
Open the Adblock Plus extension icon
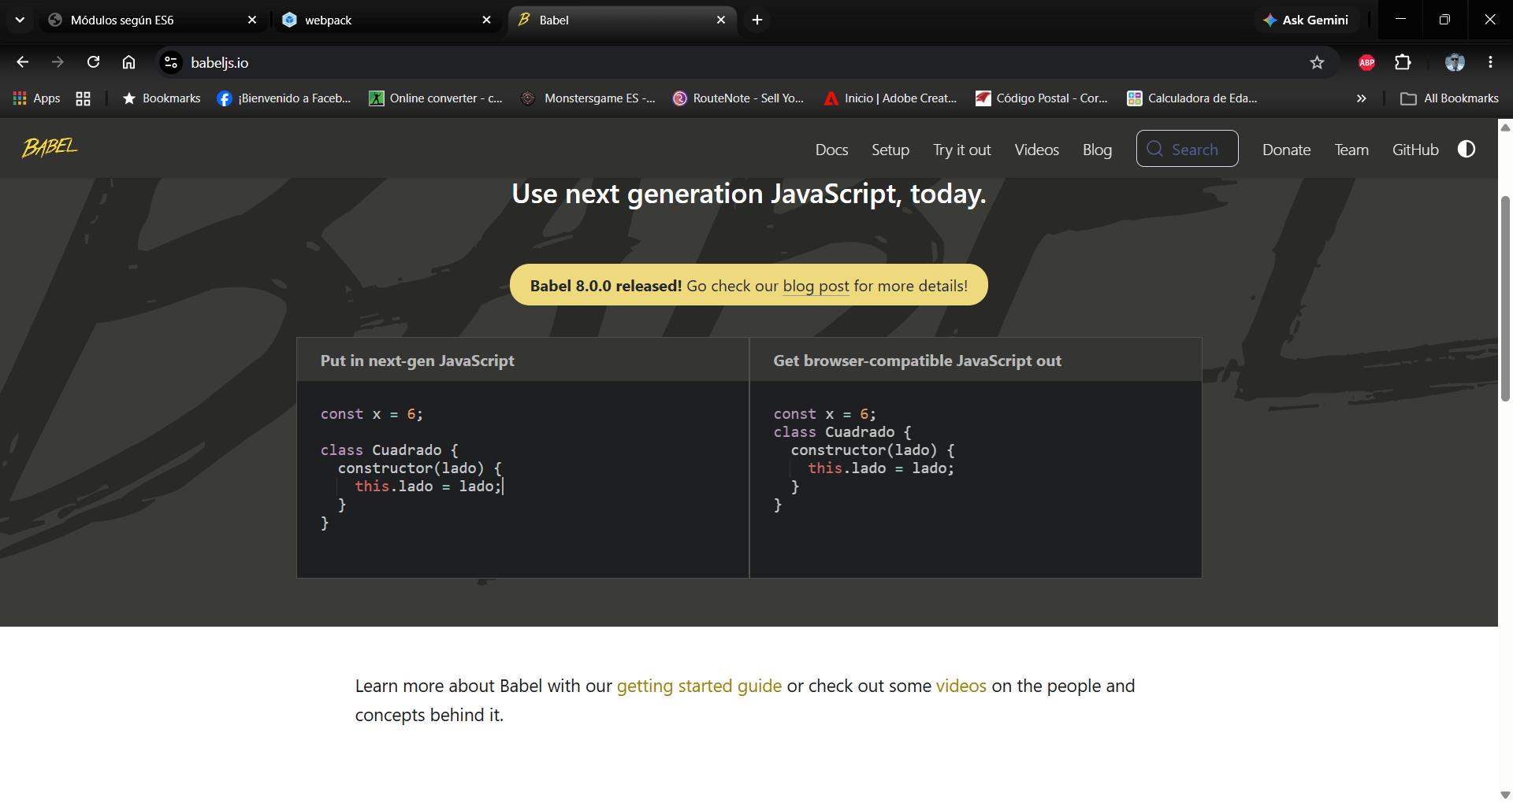pyautogui.click(x=1367, y=62)
